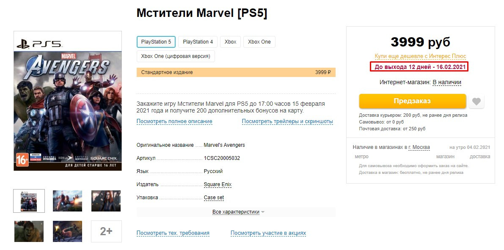Image resolution: width=504 pixels, height=250 pixels.
Task: Open Посмотреть полное описание link
Action: click(174, 121)
